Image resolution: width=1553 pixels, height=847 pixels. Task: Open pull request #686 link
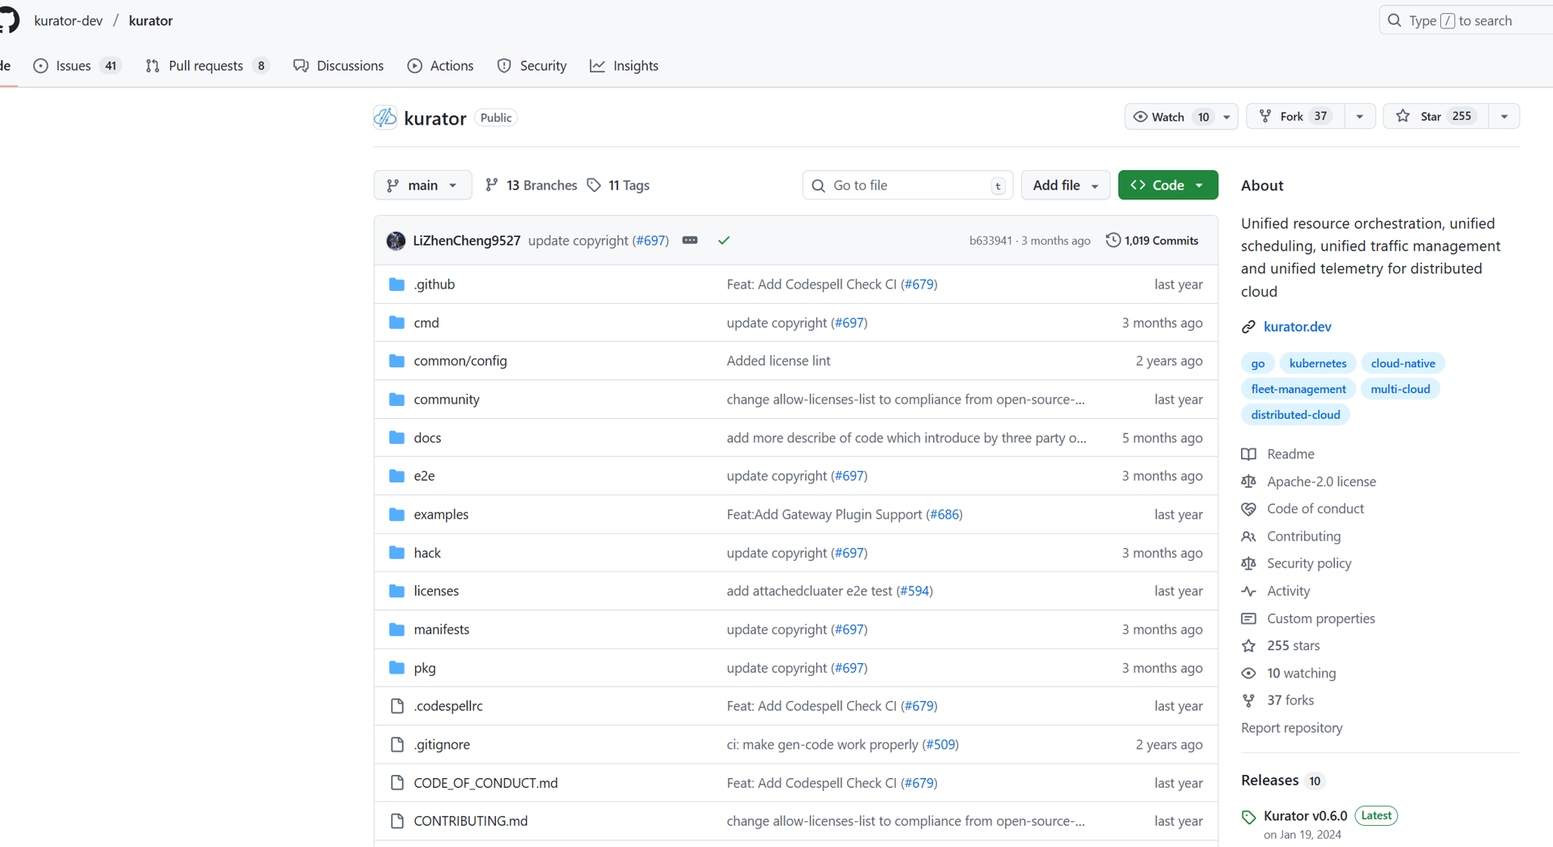943,514
